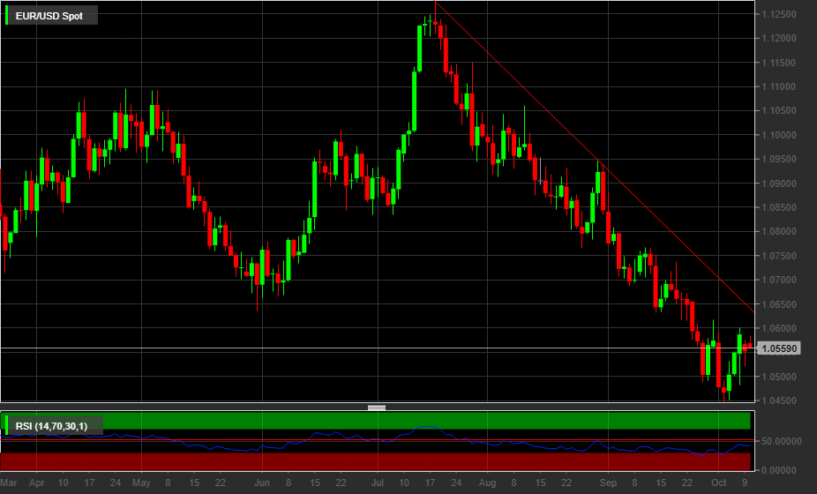Click the 1.04500 price axis label

[x=779, y=400]
